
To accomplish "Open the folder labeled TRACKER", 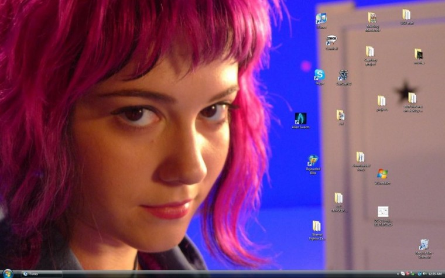I will click(x=338, y=203).
